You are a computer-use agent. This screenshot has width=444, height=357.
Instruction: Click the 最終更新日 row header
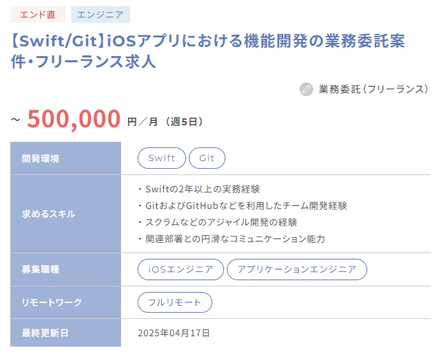[x=45, y=333]
